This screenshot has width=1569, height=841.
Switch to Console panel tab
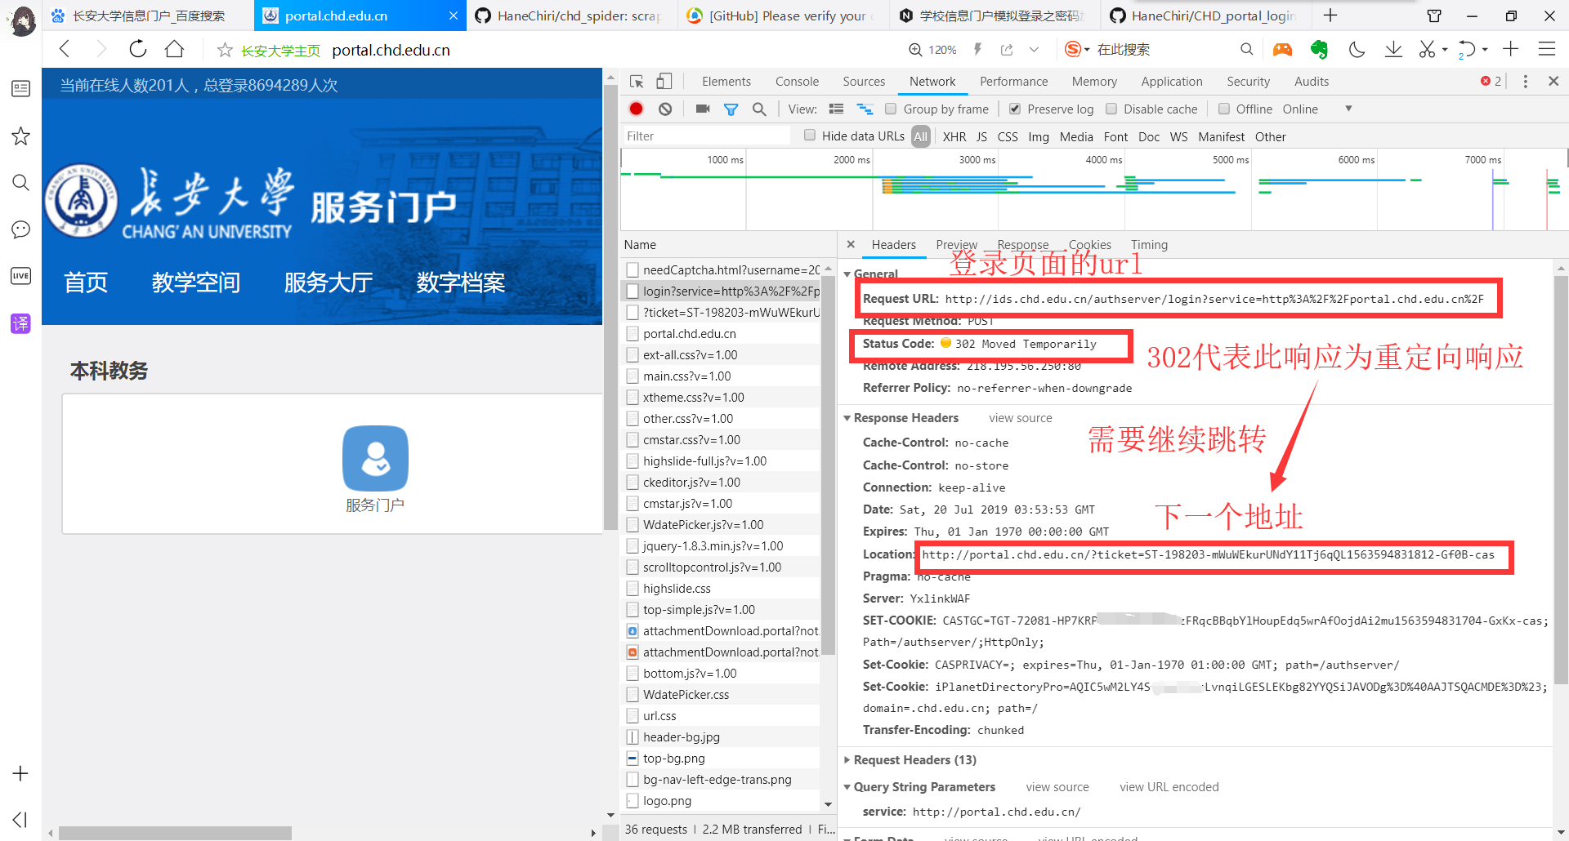tap(797, 82)
